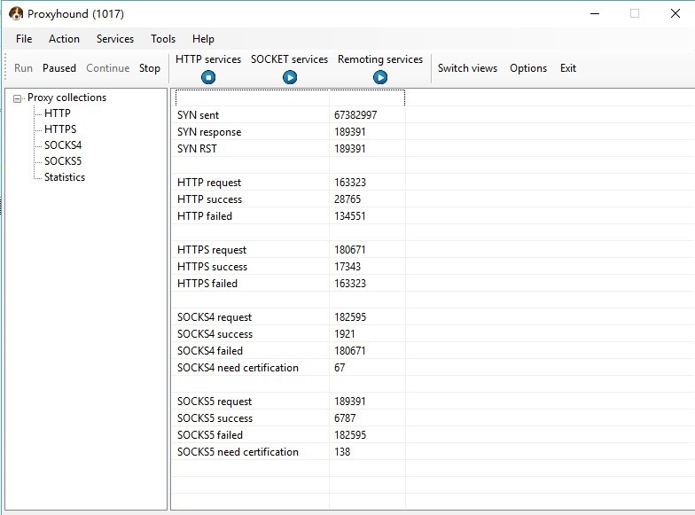The height and width of the screenshot is (515, 695).
Task: Collapse the Proxy collections tree node
Action: tap(17, 98)
